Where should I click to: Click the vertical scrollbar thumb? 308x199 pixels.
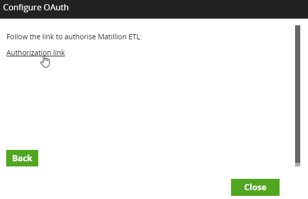pos(298,94)
